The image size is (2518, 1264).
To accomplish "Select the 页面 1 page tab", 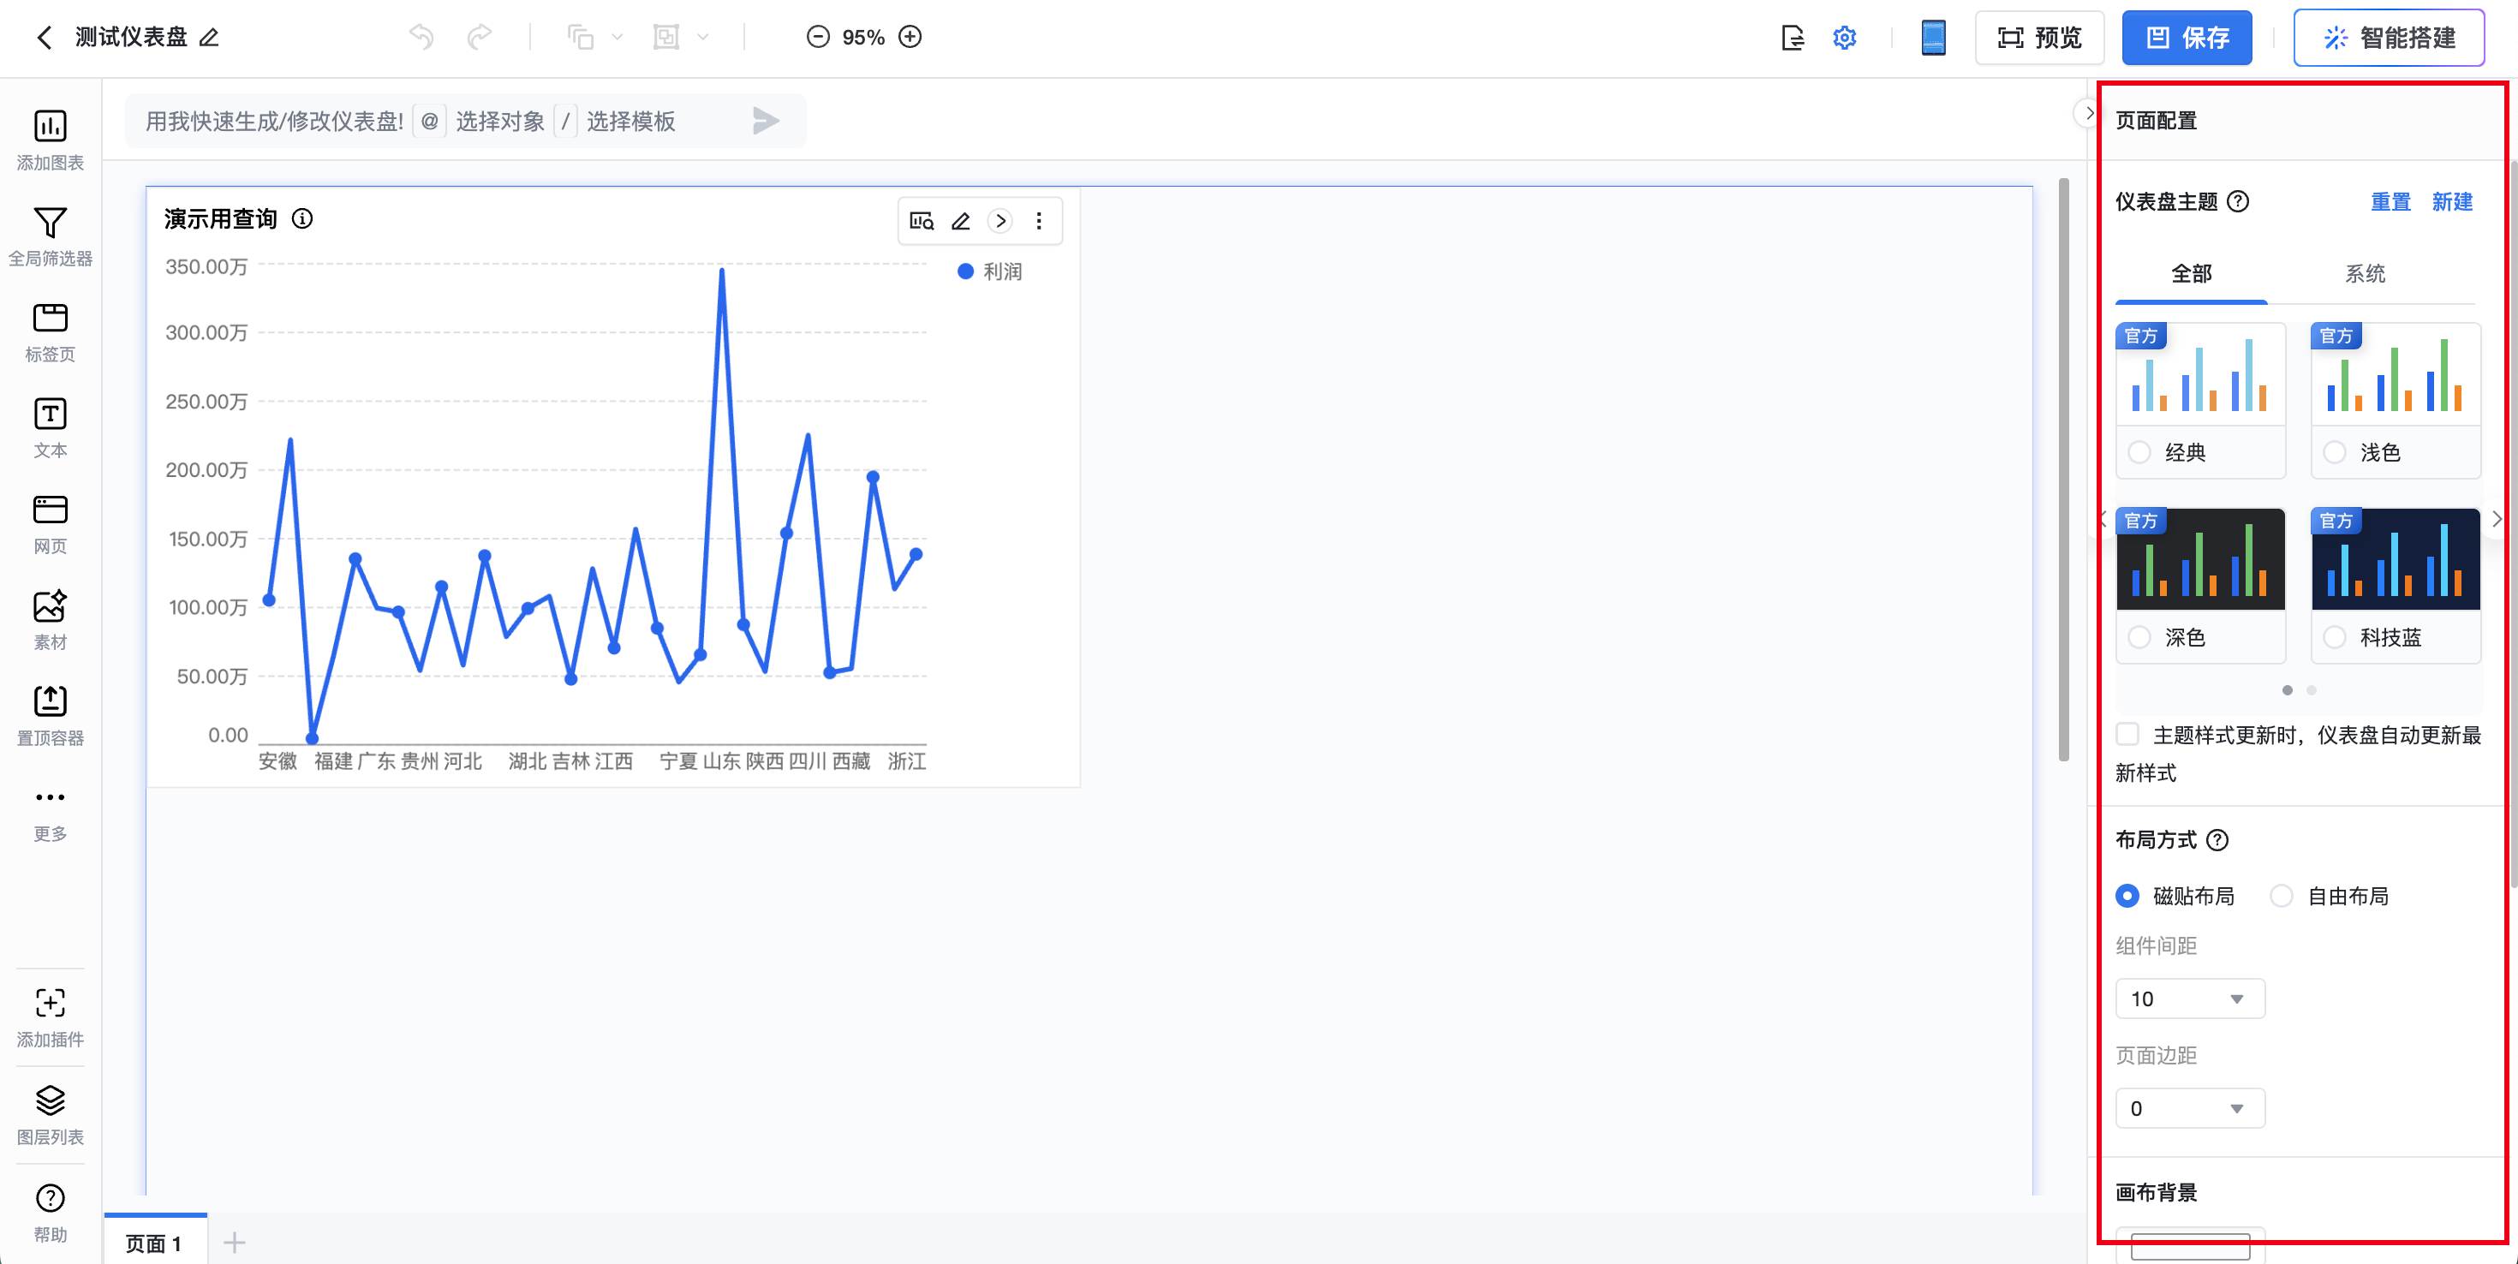I will click(154, 1243).
